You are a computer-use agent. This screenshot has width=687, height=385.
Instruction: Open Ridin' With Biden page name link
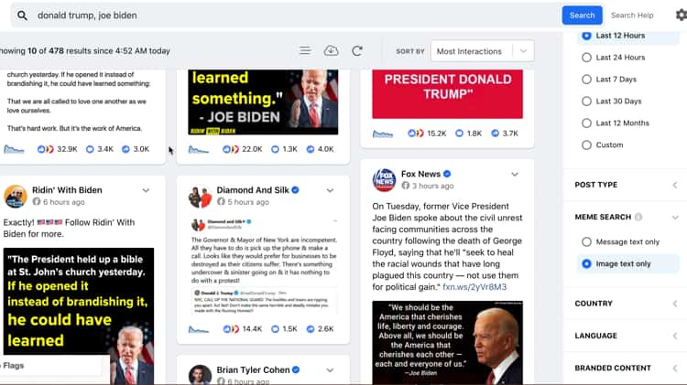tap(67, 190)
